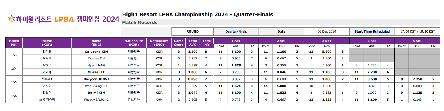The width and height of the screenshot is (444, 111).
Task: Click the 06 Dec 2024 date cell
Action: [327, 31]
